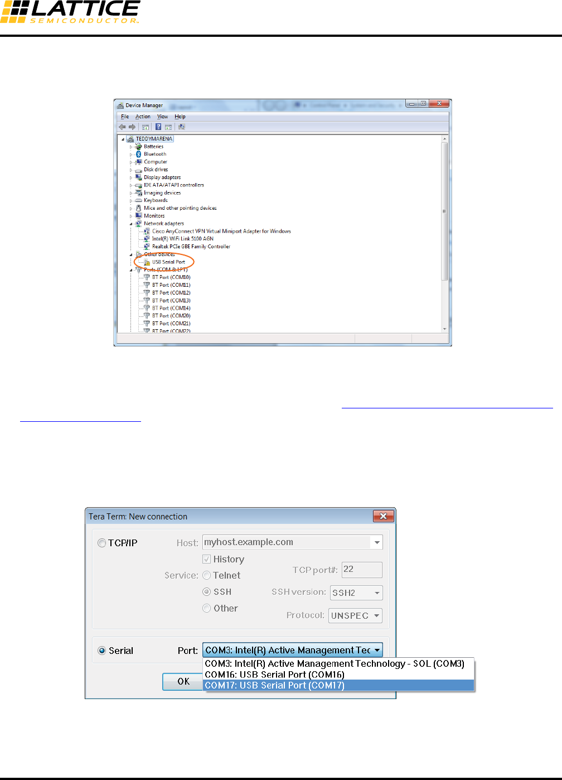Choose COM16: USB Serial Port option
Viewport: 562px width, 780px height.
pyautogui.click(x=338, y=675)
